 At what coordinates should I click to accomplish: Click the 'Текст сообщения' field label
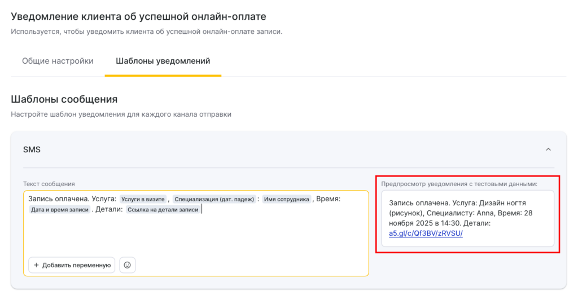pos(49,184)
